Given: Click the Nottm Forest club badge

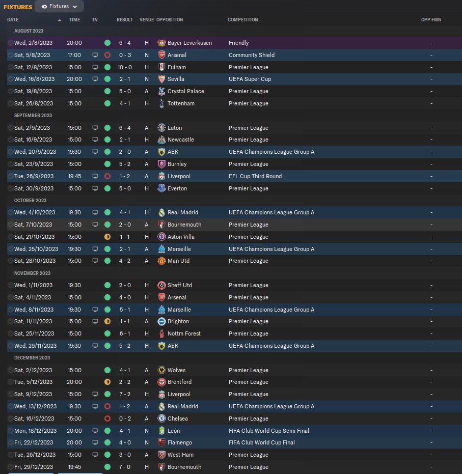Looking at the screenshot, I should pos(162,334).
